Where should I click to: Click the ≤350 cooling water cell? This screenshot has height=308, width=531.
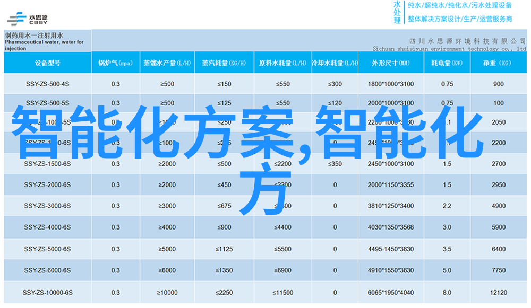(335, 164)
